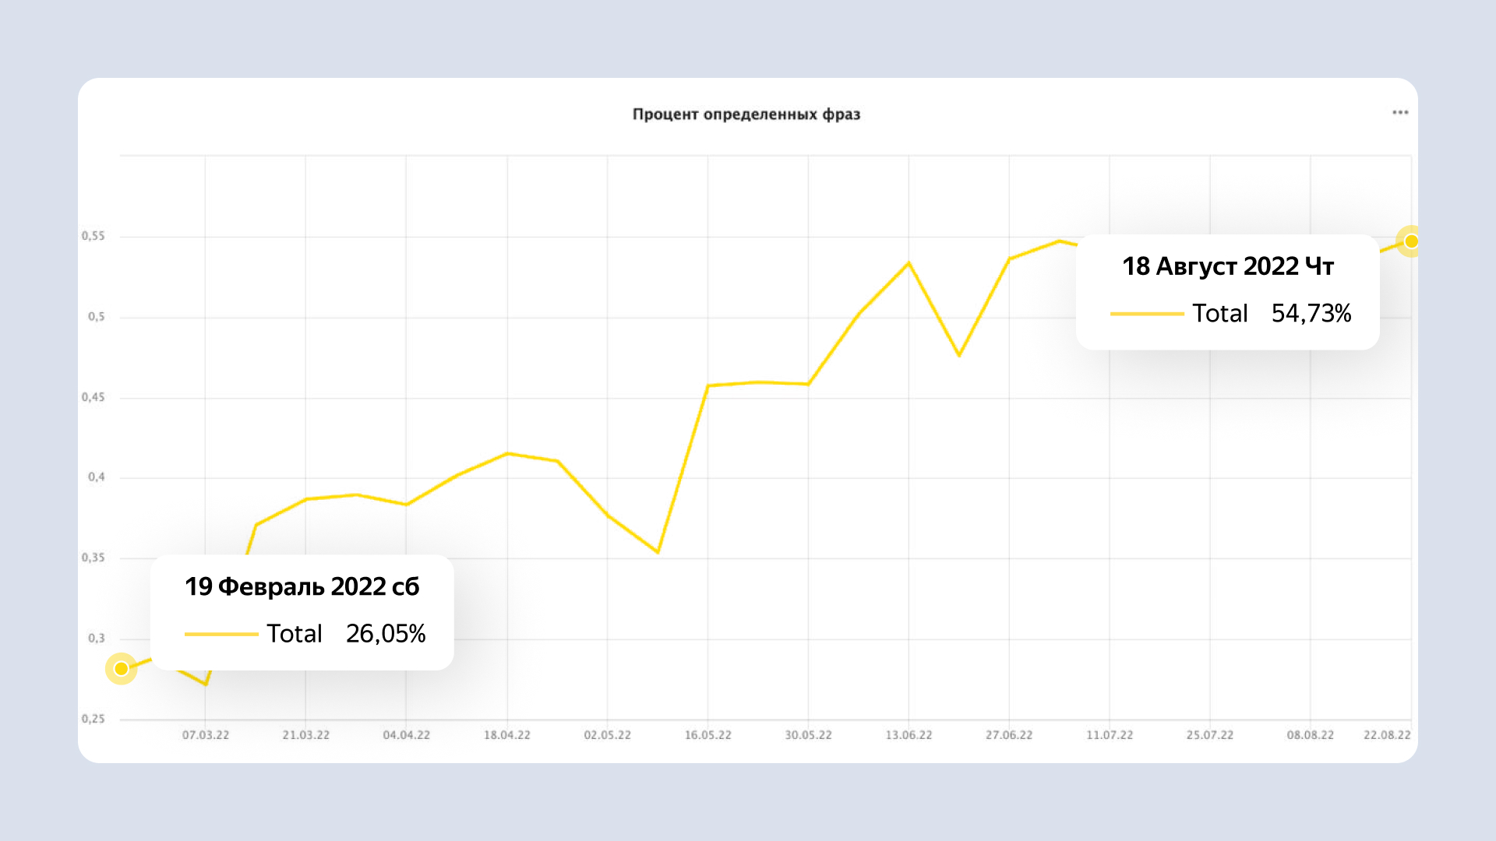This screenshot has width=1496, height=841.
Task: Click the Total legend line in February tooltip
Action: pyautogui.click(x=221, y=634)
